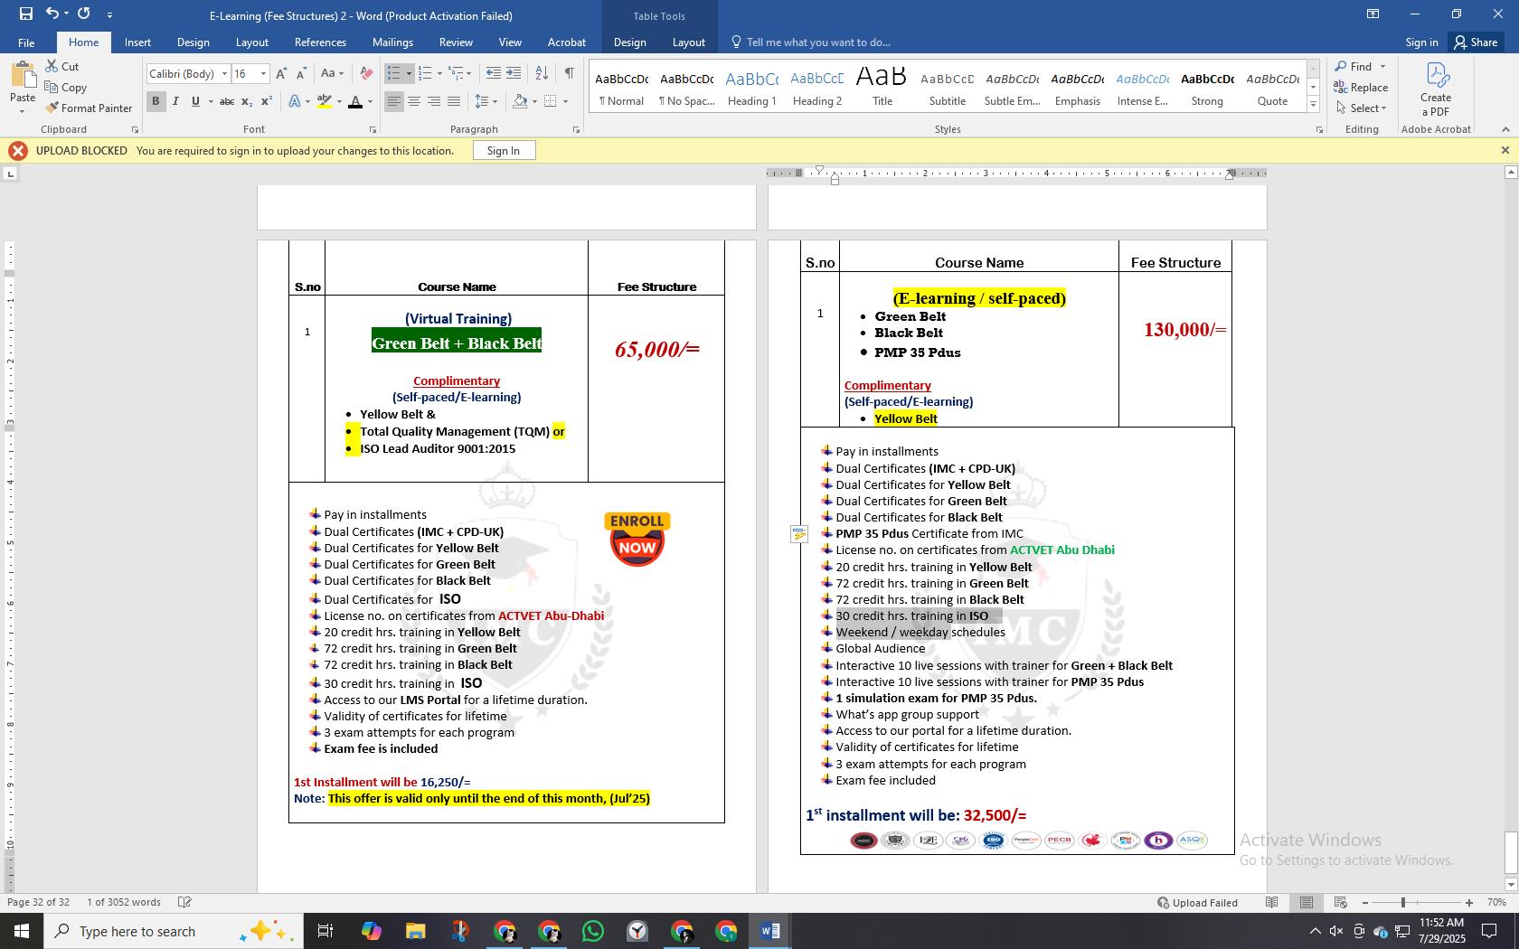Open File Explorer from the taskbar
The width and height of the screenshot is (1519, 949).
click(x=415, y=931)
